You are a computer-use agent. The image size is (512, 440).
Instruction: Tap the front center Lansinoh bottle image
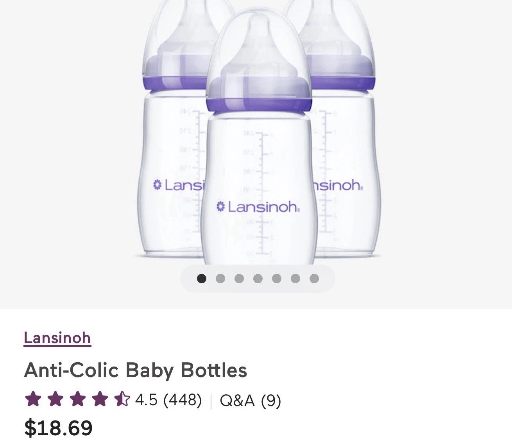(259, 137)
